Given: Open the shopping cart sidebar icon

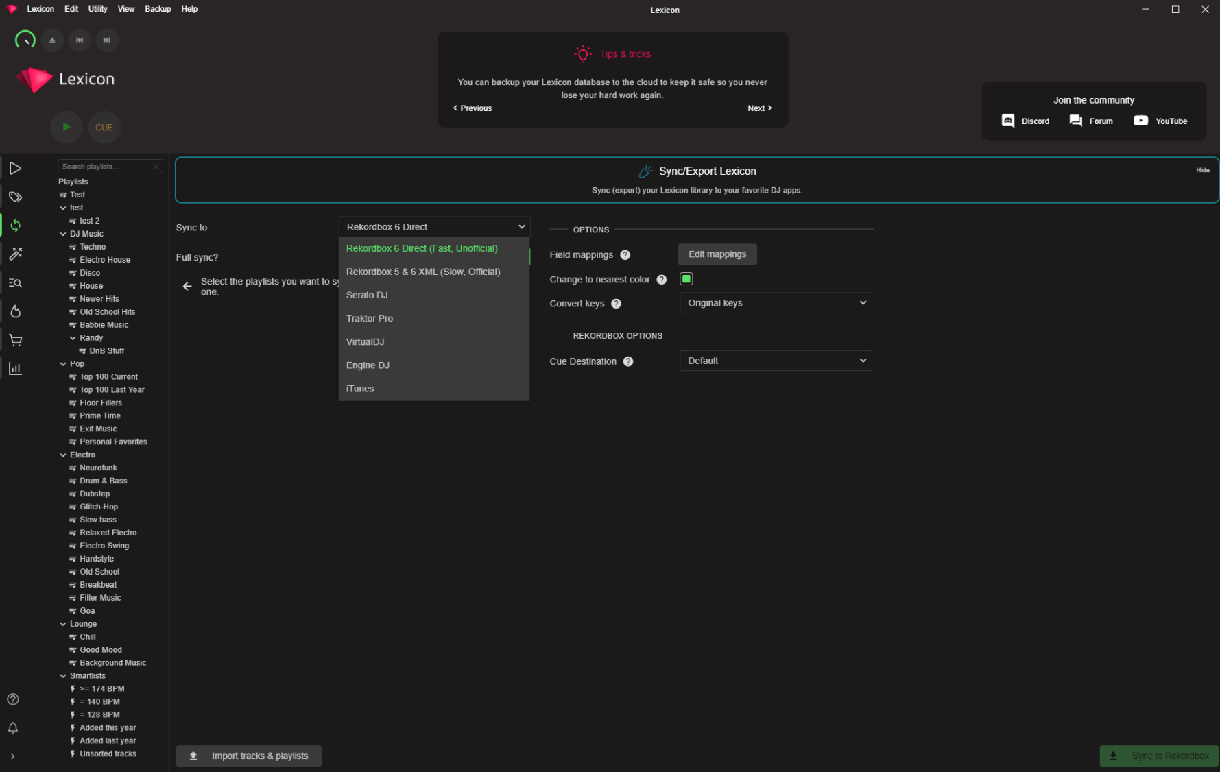Looking at the screenshot, I should point(15,340).
